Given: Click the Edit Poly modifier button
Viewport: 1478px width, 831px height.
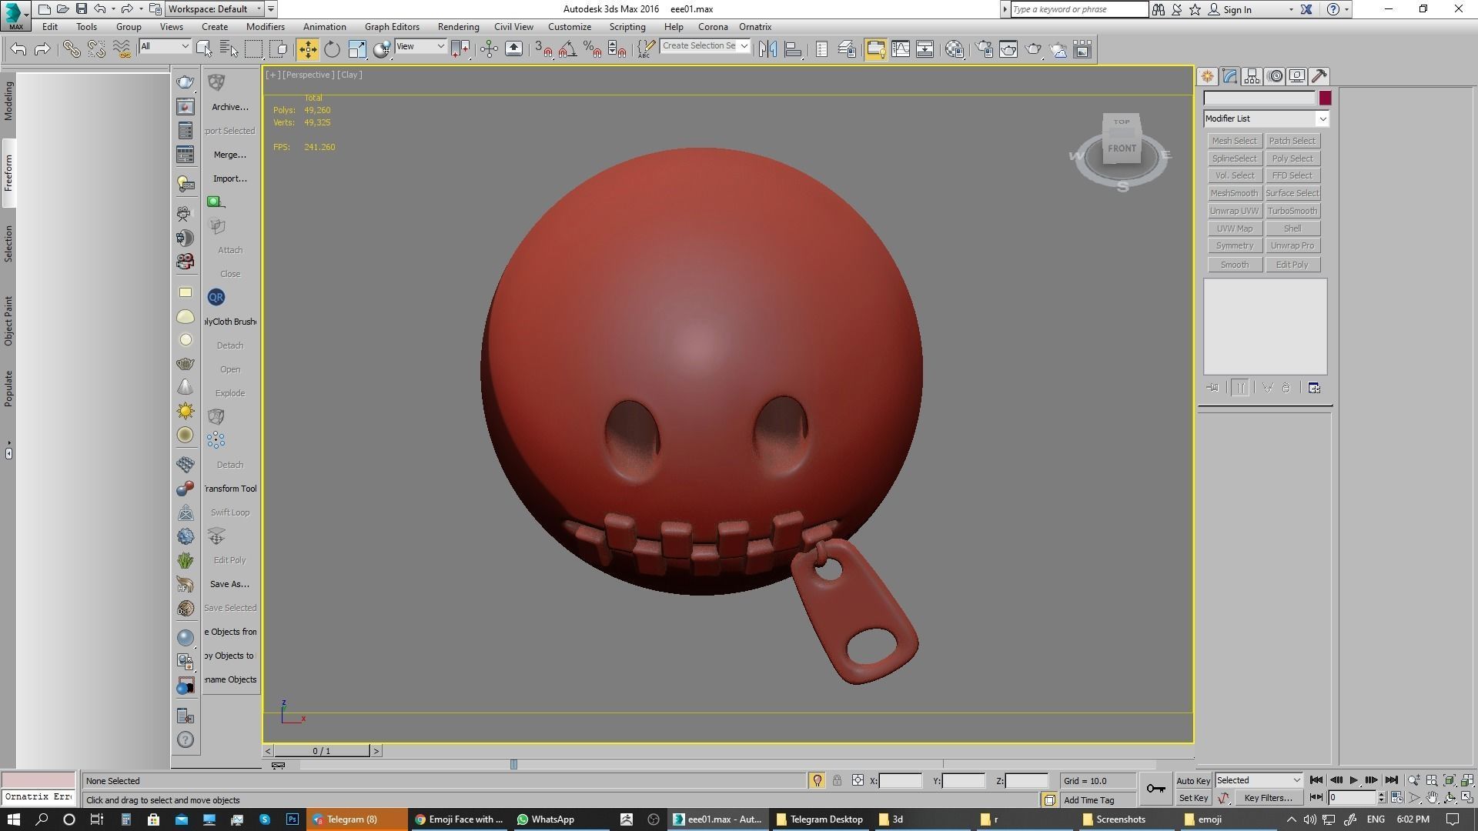Looking at the screenshot, I should 1292,265.
